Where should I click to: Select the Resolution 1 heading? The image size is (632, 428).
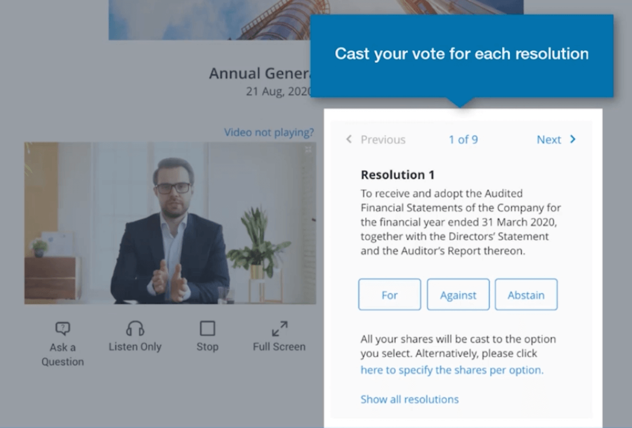(397, 174)
